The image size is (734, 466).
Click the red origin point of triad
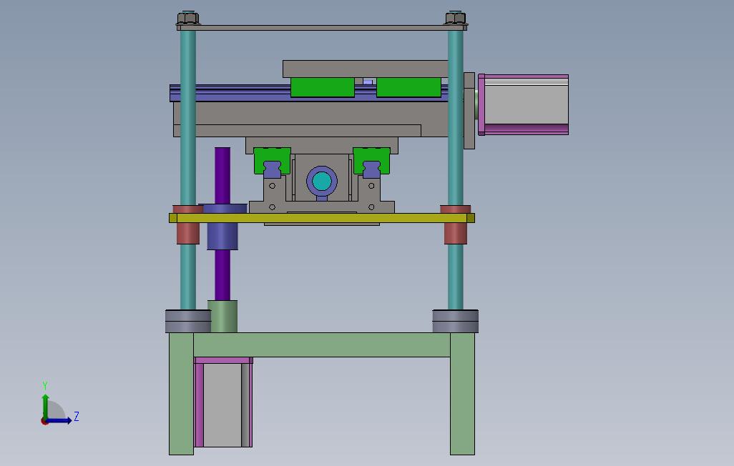[x=44, y=422]
